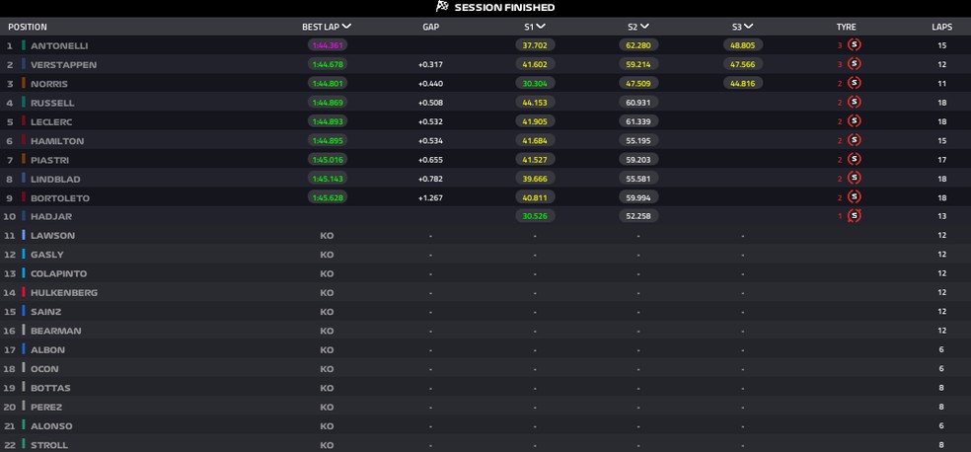This screenshot has height=452, width=971.
Task: Click Norris's soft tyre icon
Action: point(855,83)
